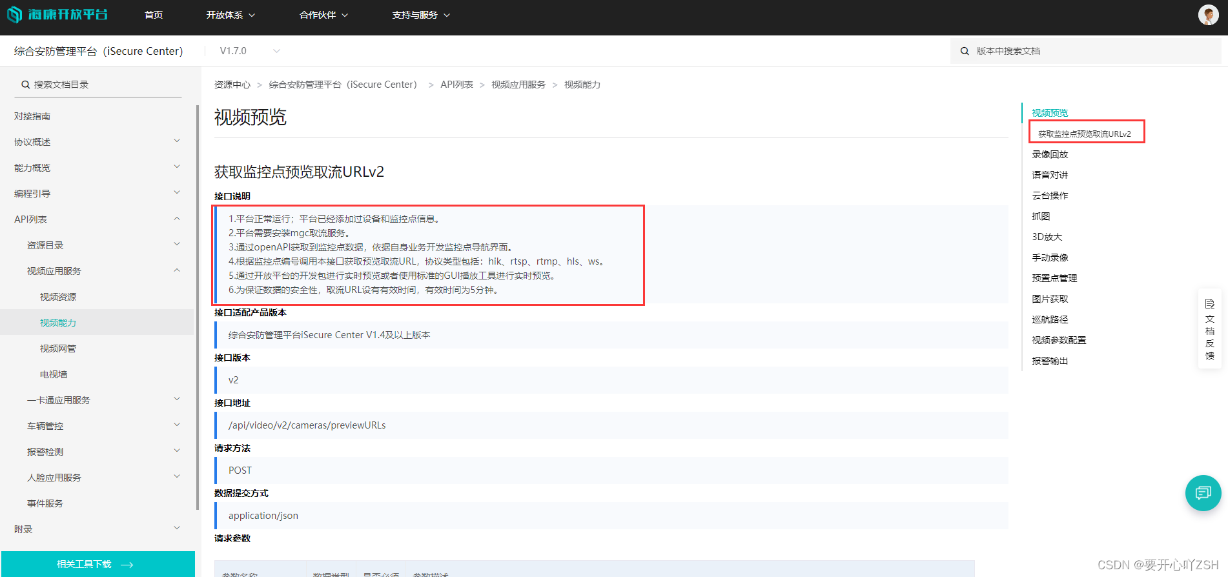Click the /api/video/v2/cameras/previewURLs address text
Viewport: 1228px width, 577px height.
click(x=307, y=425)
